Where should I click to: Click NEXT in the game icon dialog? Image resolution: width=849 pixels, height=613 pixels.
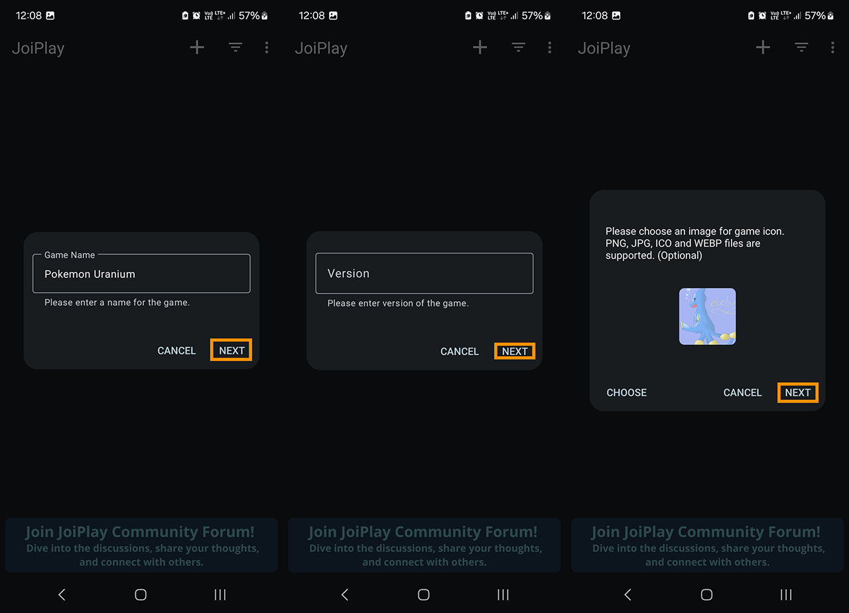(798, 392)
